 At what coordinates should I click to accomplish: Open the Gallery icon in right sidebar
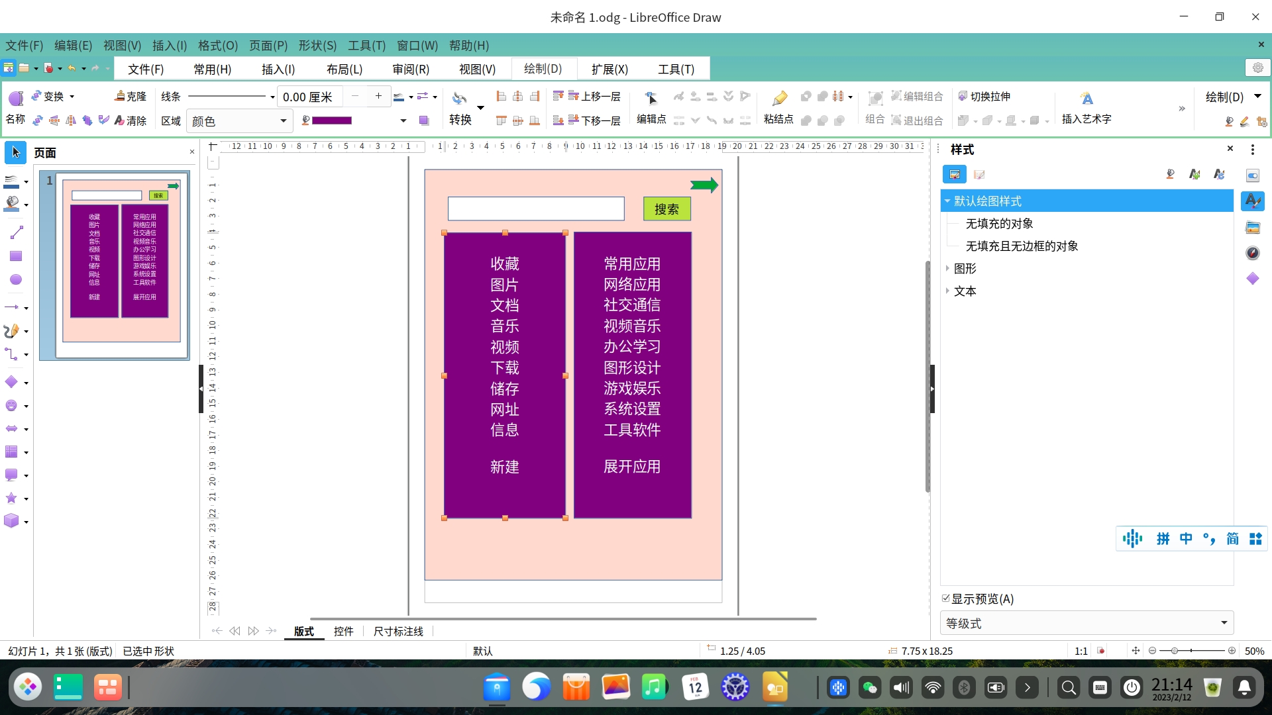(1253, 227)
